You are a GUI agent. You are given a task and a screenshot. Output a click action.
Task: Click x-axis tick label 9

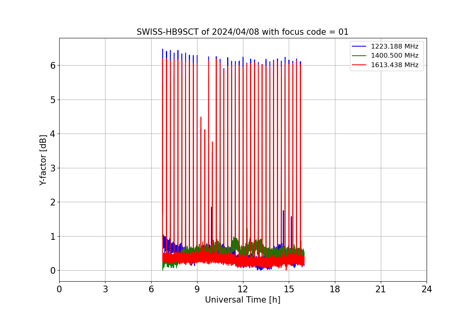tap(197, 289)
